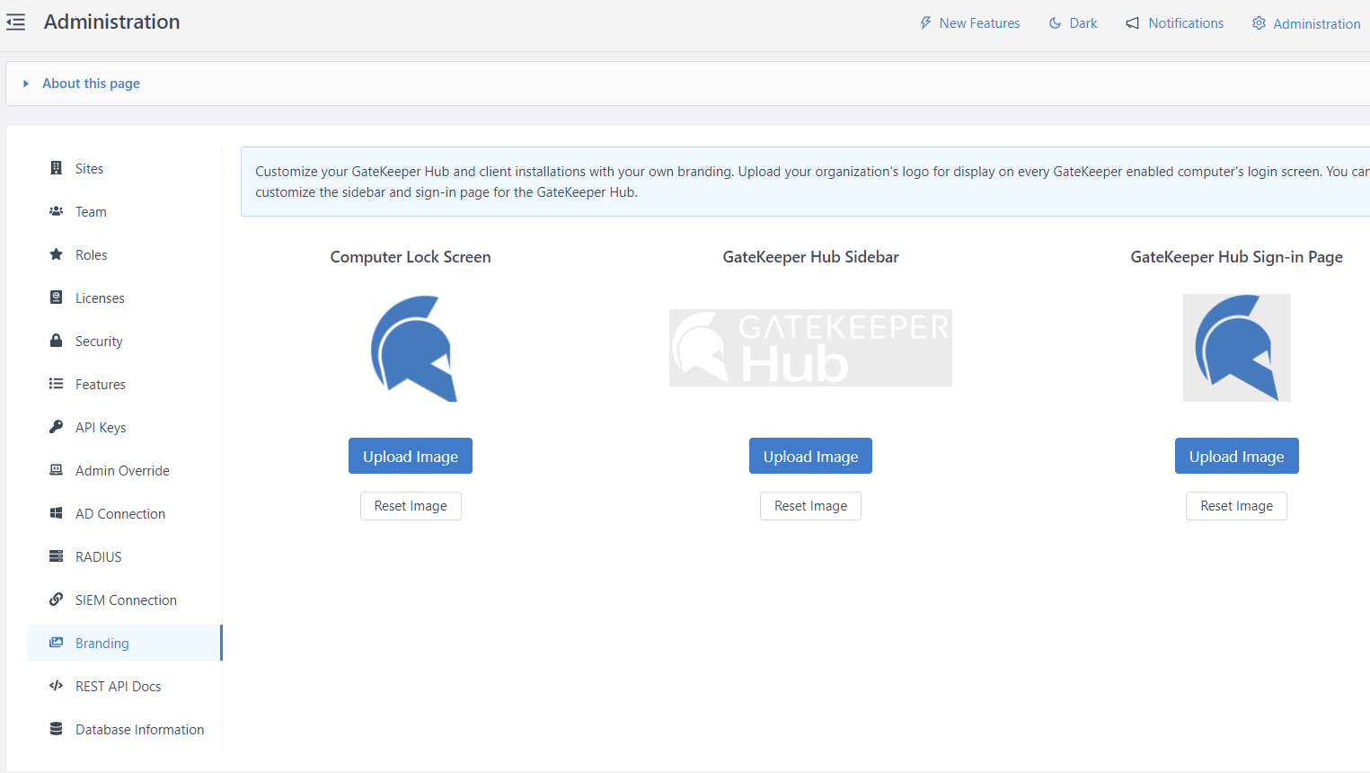Click the AD Connection Windows icon

point(56,513)
